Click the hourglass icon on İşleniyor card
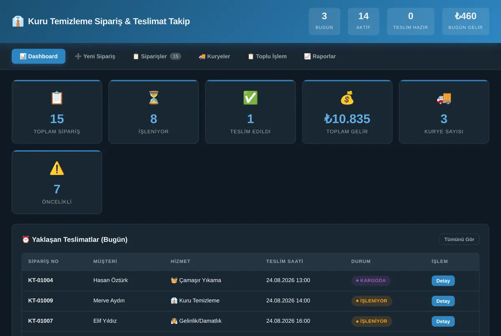This screenshot has width=501, height=336. (154, 98)
